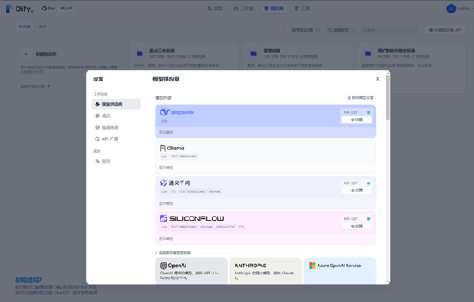Click the 通义千问 provider logo icon
The height and width of the screenshot is (302, 474).
164,183
